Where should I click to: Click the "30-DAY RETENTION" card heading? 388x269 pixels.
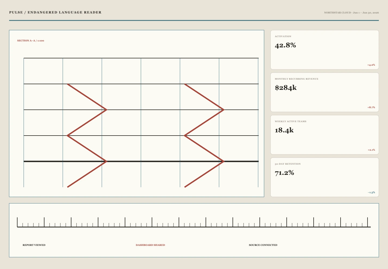(x=288, y=164)
